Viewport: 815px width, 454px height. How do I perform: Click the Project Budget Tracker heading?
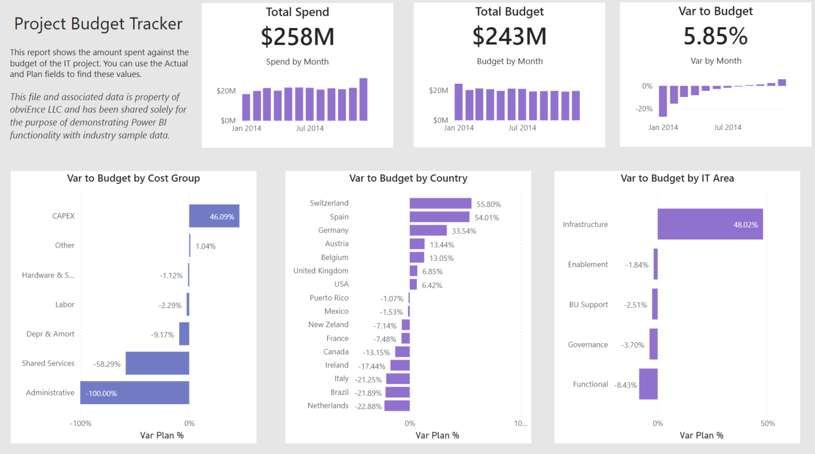98,24
